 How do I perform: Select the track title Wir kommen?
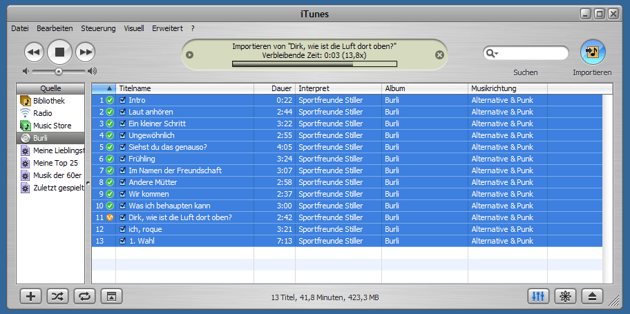(149, 194)
